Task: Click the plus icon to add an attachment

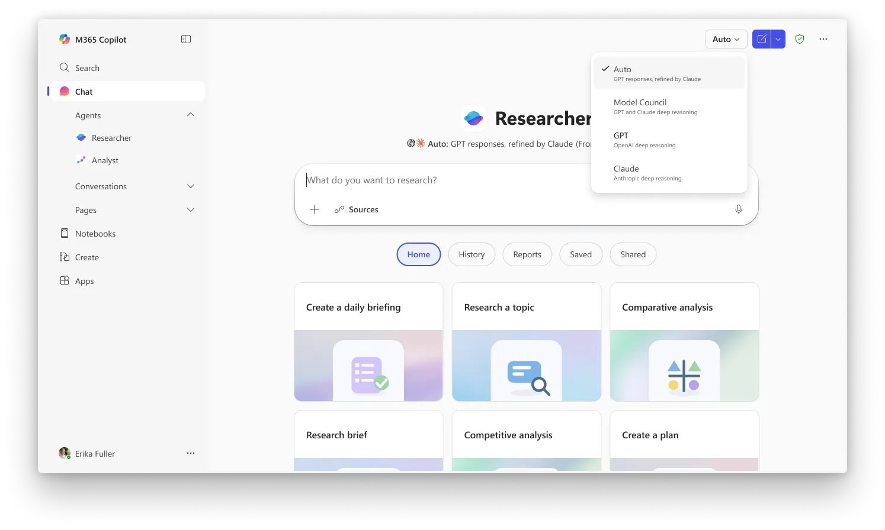Action: (x=314, y=209)
